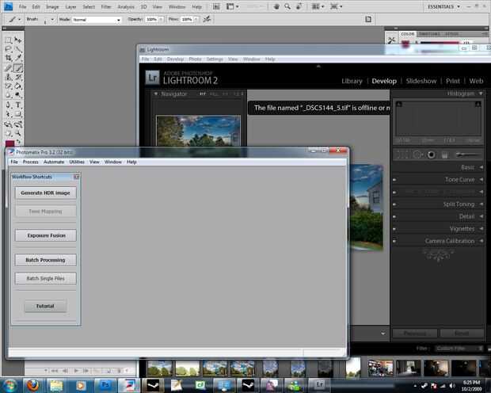Open Photomatix Utilities menu

point(77,162)
